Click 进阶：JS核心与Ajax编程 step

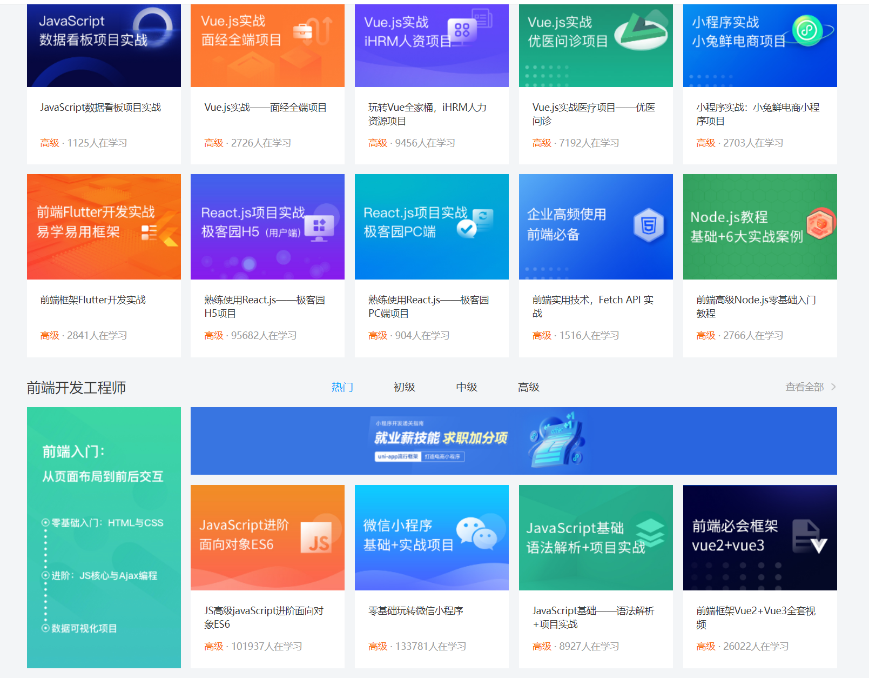tap(99, 576)
